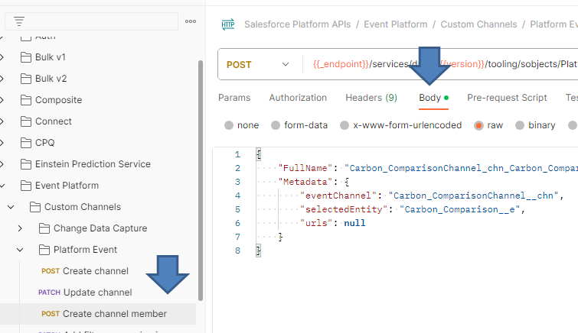Open Custom Channels breadcrumb link
This screenshot has width=578, height=333.
478,24
